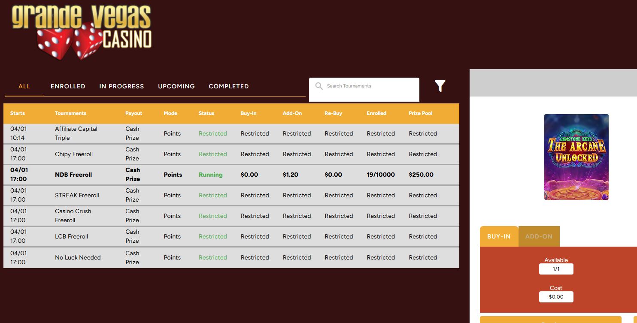Click the 04/01 10:14 start time

tap(18, 133)
